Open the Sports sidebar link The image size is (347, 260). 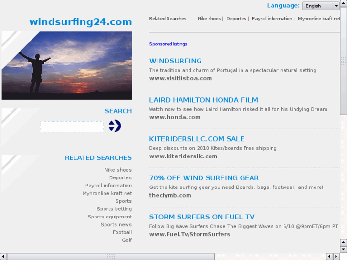point(124,201)
